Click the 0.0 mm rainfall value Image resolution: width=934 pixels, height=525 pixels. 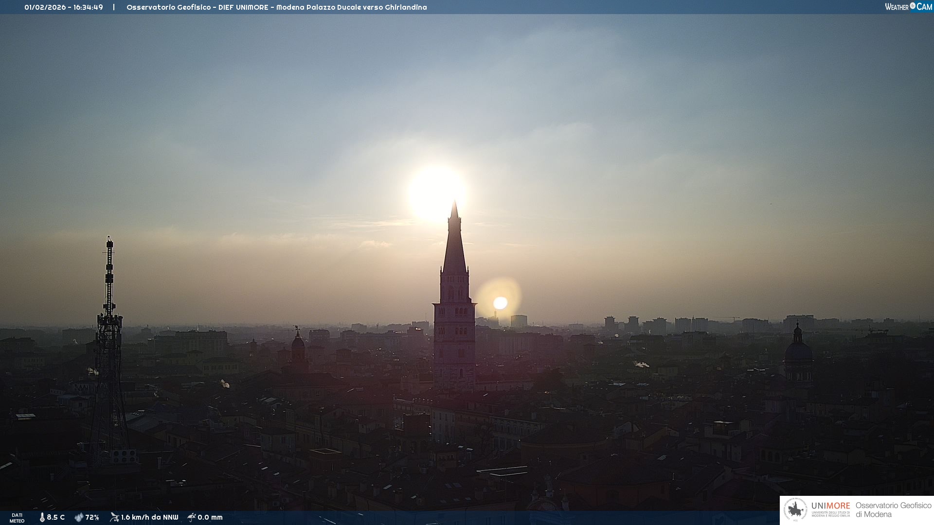[210, 517]
